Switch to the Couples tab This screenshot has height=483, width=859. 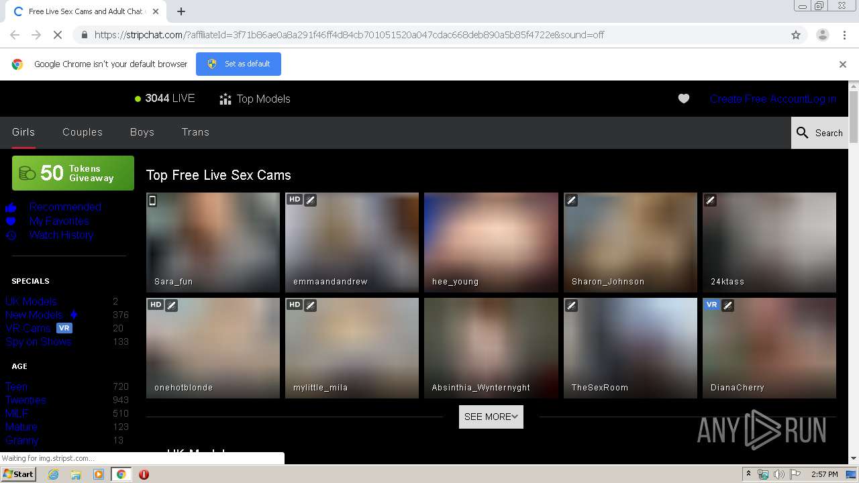click(83, 132)
